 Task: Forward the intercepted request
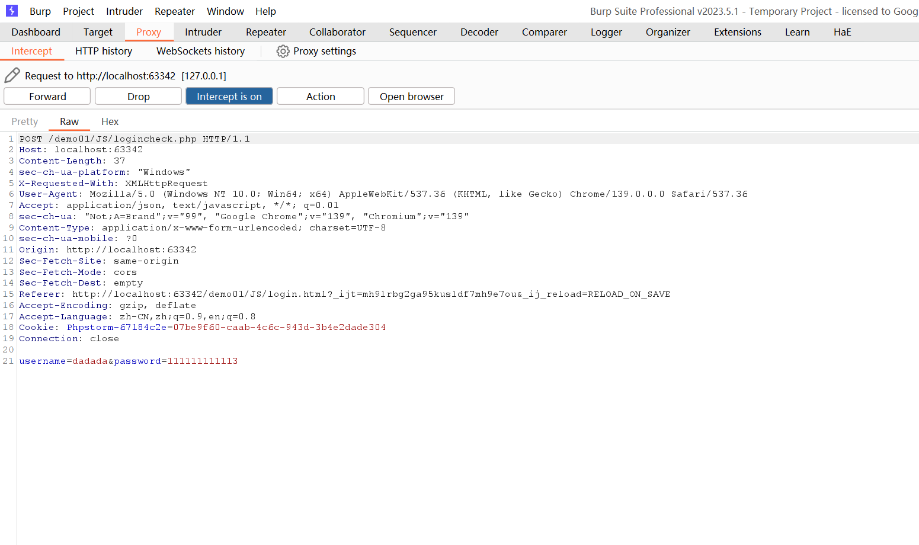click(47, 96)
